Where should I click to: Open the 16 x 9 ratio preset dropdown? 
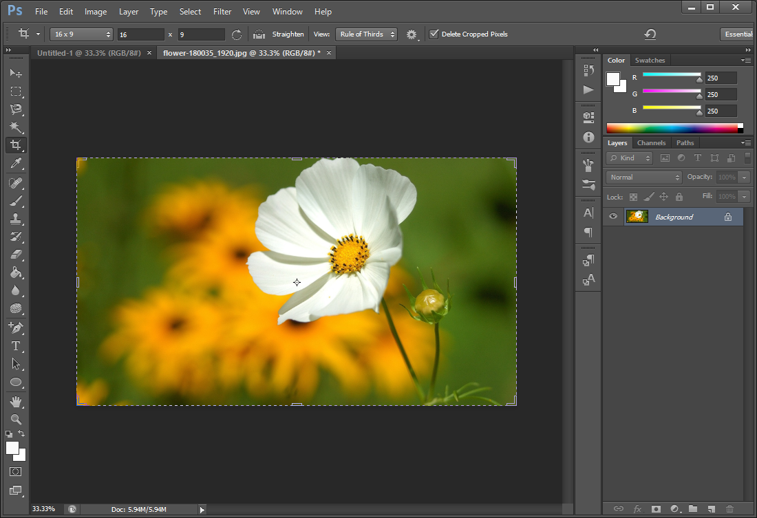[x=81, y=34]
